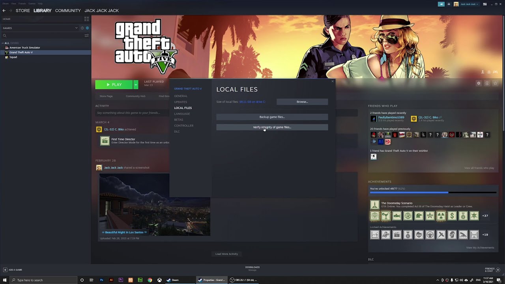Viewport: 505px width, 284px height.
Task: Click Add a Game plus icon
Action: (x=5, y=270)
